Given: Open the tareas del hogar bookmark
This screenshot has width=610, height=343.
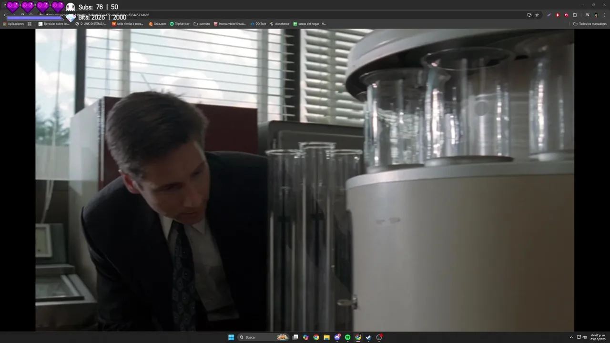Looking at the screenshot, I should tap(309, 24).
